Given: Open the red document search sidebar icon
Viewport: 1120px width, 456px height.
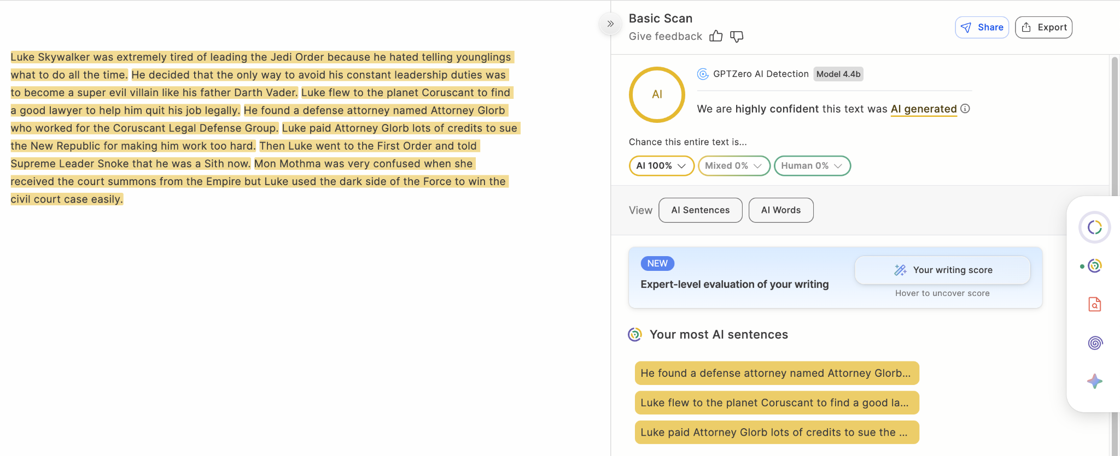Looking at the screenshot, I should [x=1094, y=304].
